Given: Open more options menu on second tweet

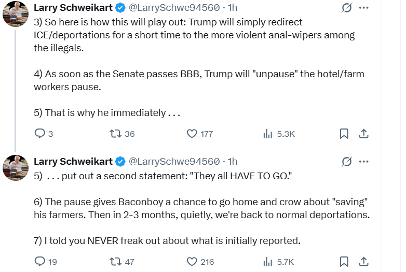Looking at the screenshot, I should click(364, 161).
